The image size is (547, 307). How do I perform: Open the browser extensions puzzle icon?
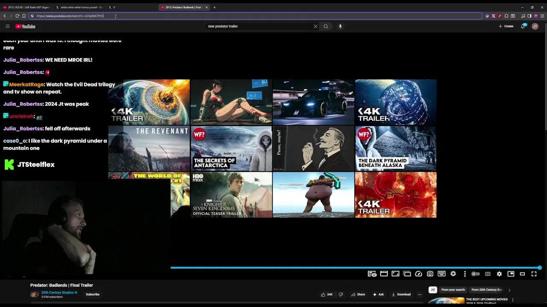pos(506,16)
